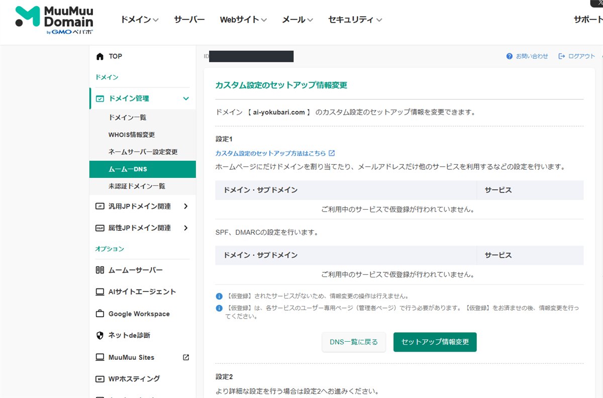The image size is (603, 398).
Task: Open the Webサイト dropdown menu
Action: click(243, 20)
